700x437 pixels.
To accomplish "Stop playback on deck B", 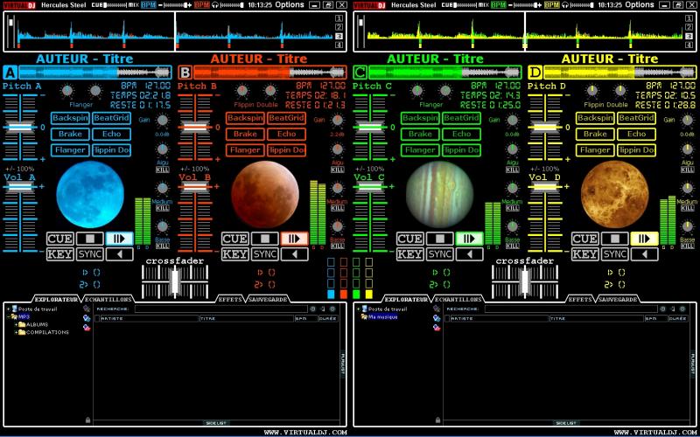I will coord(265,239).
